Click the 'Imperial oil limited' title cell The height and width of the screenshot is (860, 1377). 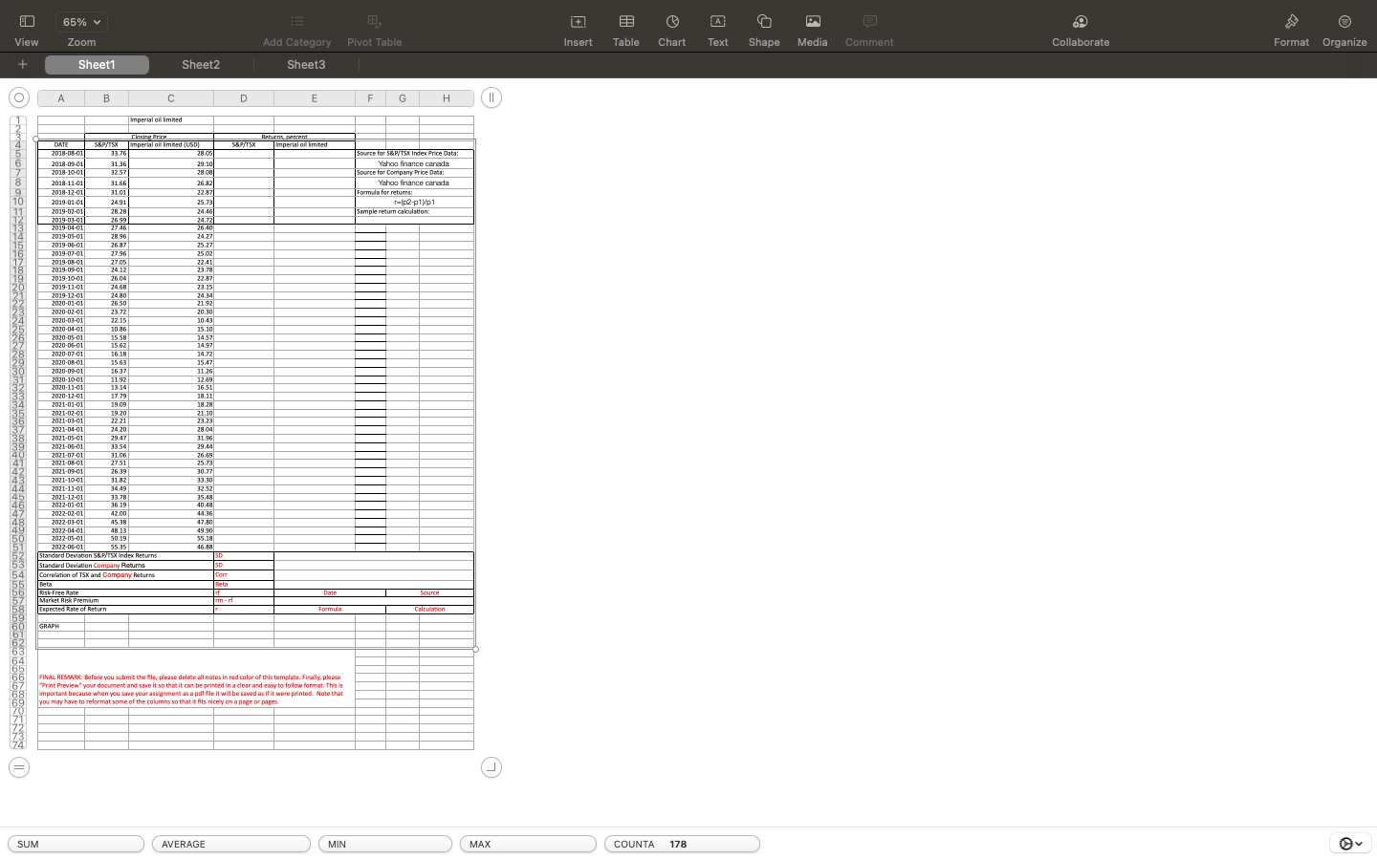click(171, 120)
